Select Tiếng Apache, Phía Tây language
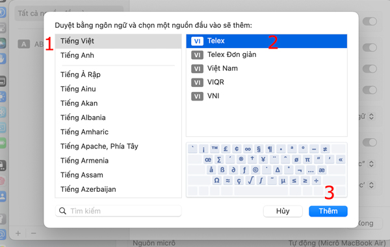Viewport: 390px width, 247px height. 118,147
